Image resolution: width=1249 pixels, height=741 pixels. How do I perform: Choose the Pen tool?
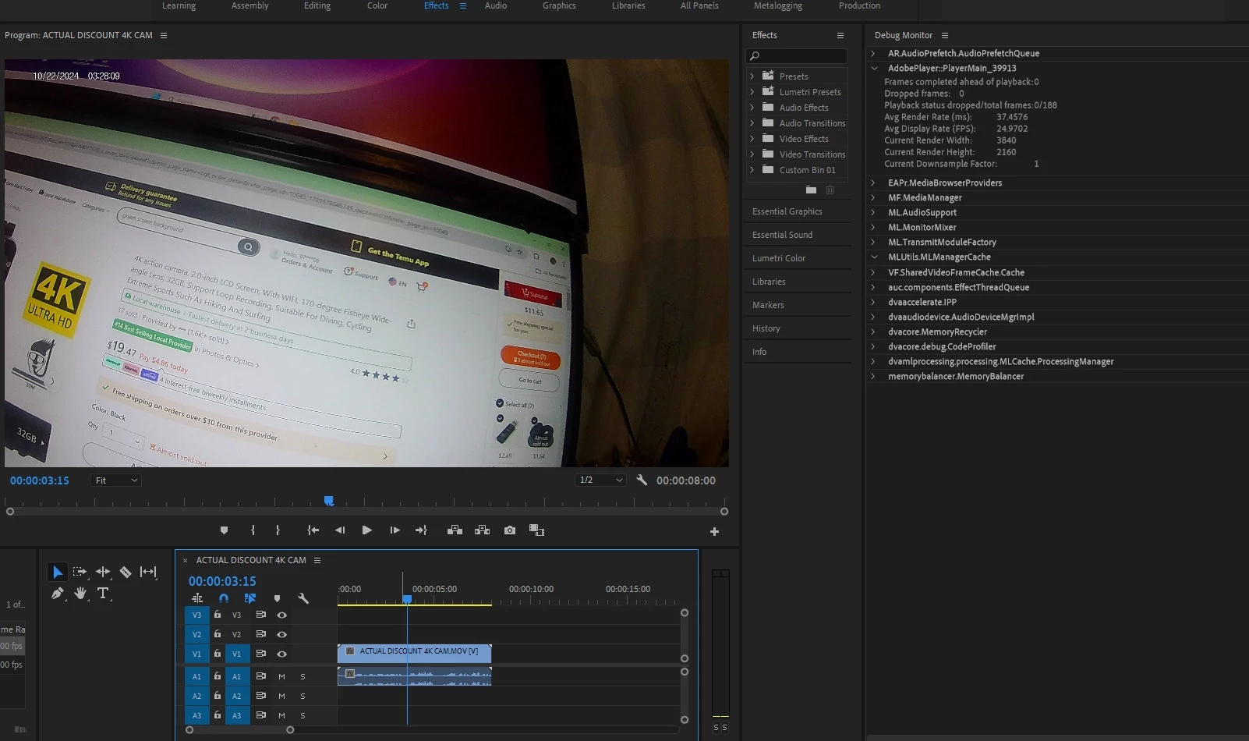point(57,594)
